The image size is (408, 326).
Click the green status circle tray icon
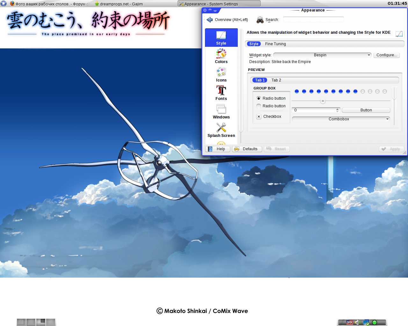[375, 322]
